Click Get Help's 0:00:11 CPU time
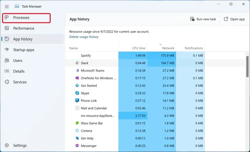 click(140, 138)
